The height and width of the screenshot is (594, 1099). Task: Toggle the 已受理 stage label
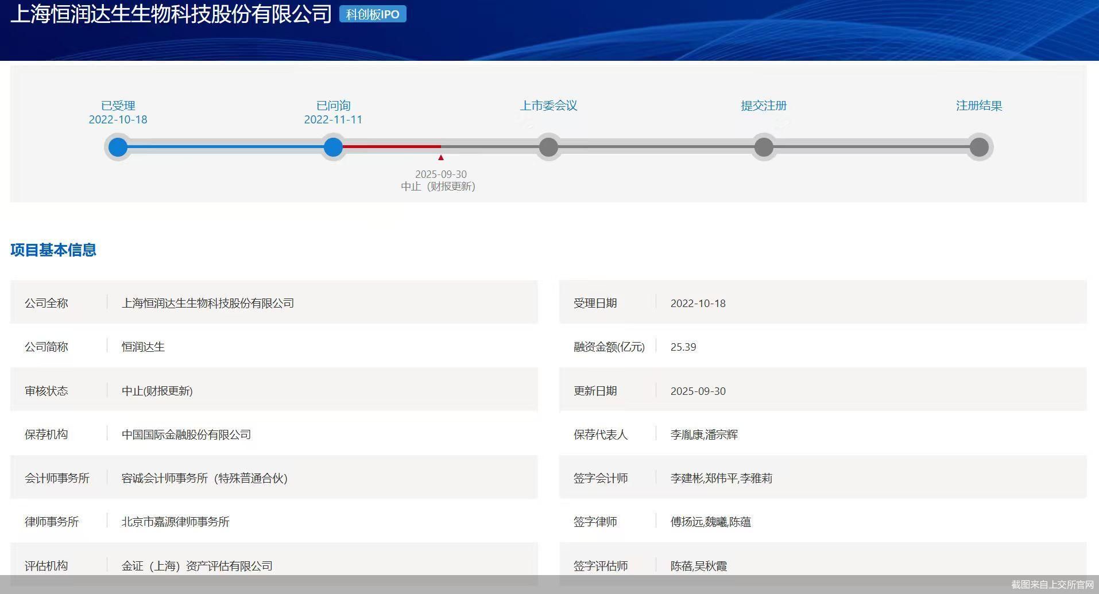click(x=118, y=106)
